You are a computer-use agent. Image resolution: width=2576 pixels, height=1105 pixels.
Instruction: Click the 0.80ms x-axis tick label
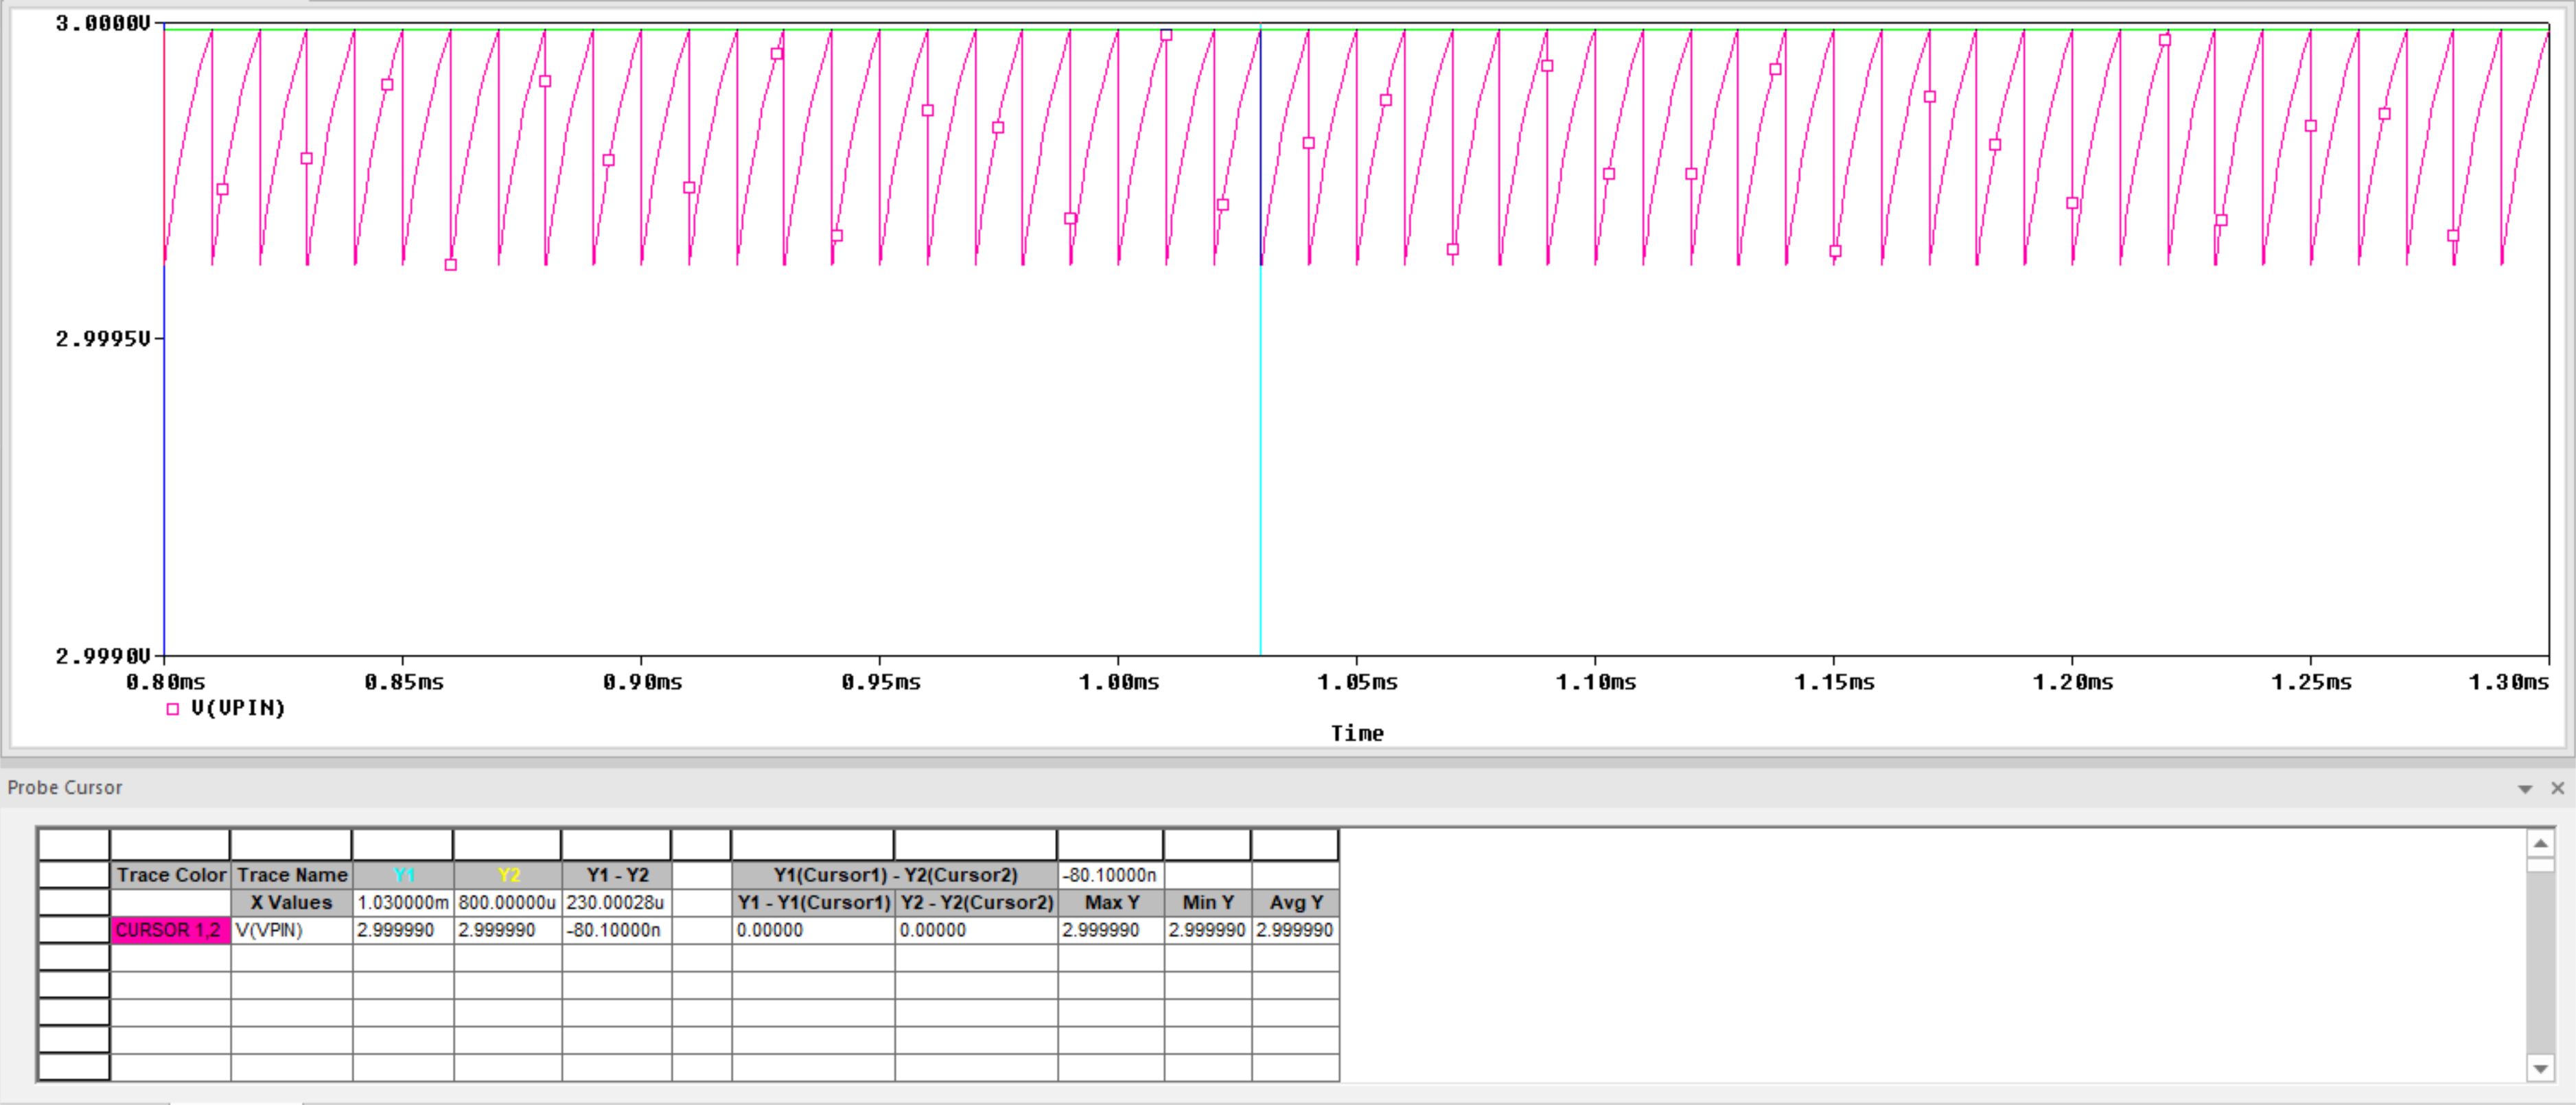[165, 682]
